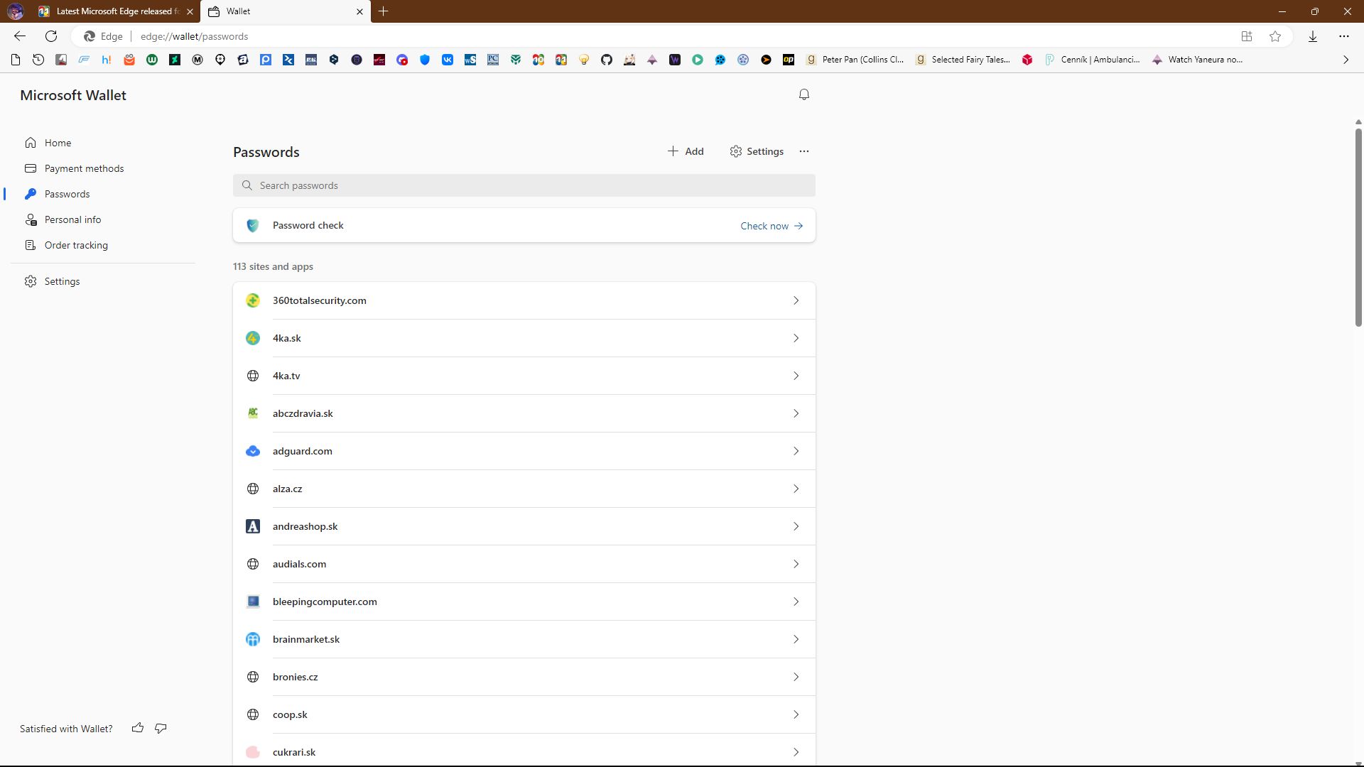Click the thumbs up feedback icon

pyautogui.click(x=138, y=728)
